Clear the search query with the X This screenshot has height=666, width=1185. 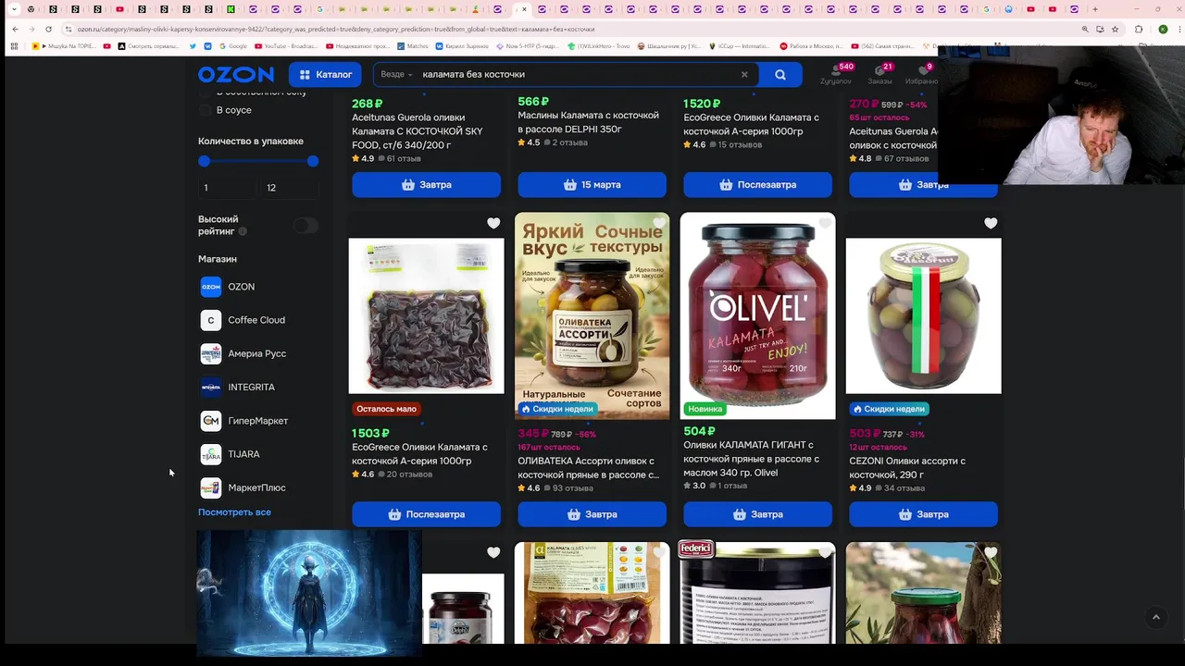(x=744, y=74)
